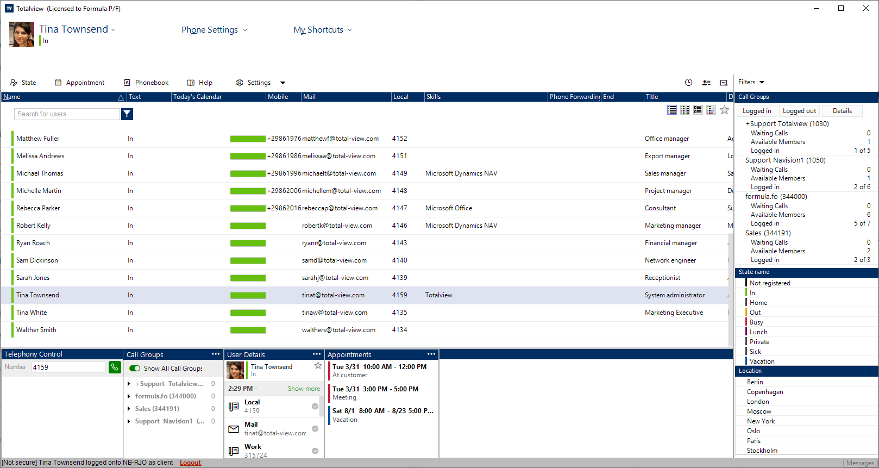Toggle Show All Call Groups switch

point(135,368)
